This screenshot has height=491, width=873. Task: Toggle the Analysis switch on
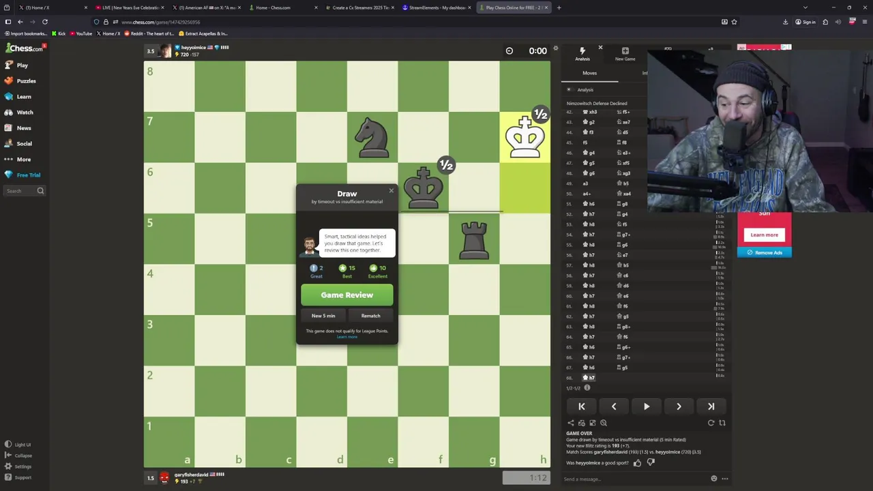click(x=569, y=89)
